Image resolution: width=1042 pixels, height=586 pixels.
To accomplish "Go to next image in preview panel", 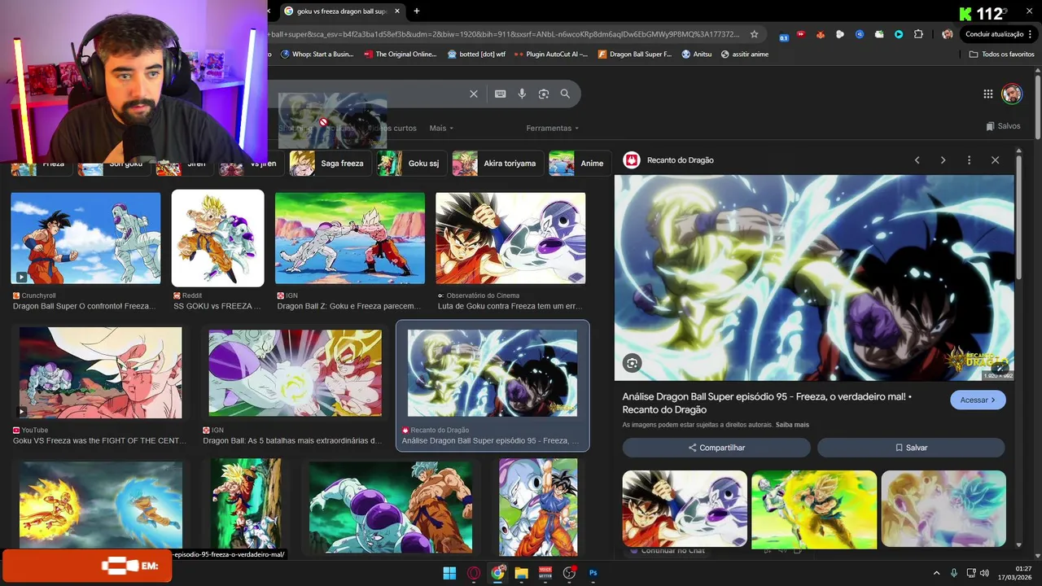I will coord(943,160).
